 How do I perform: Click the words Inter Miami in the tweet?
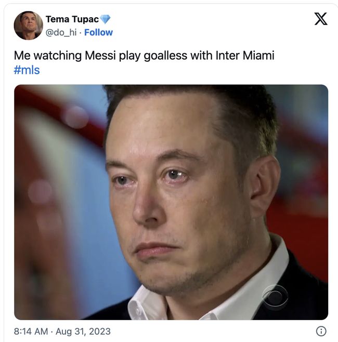click(245, 56)
